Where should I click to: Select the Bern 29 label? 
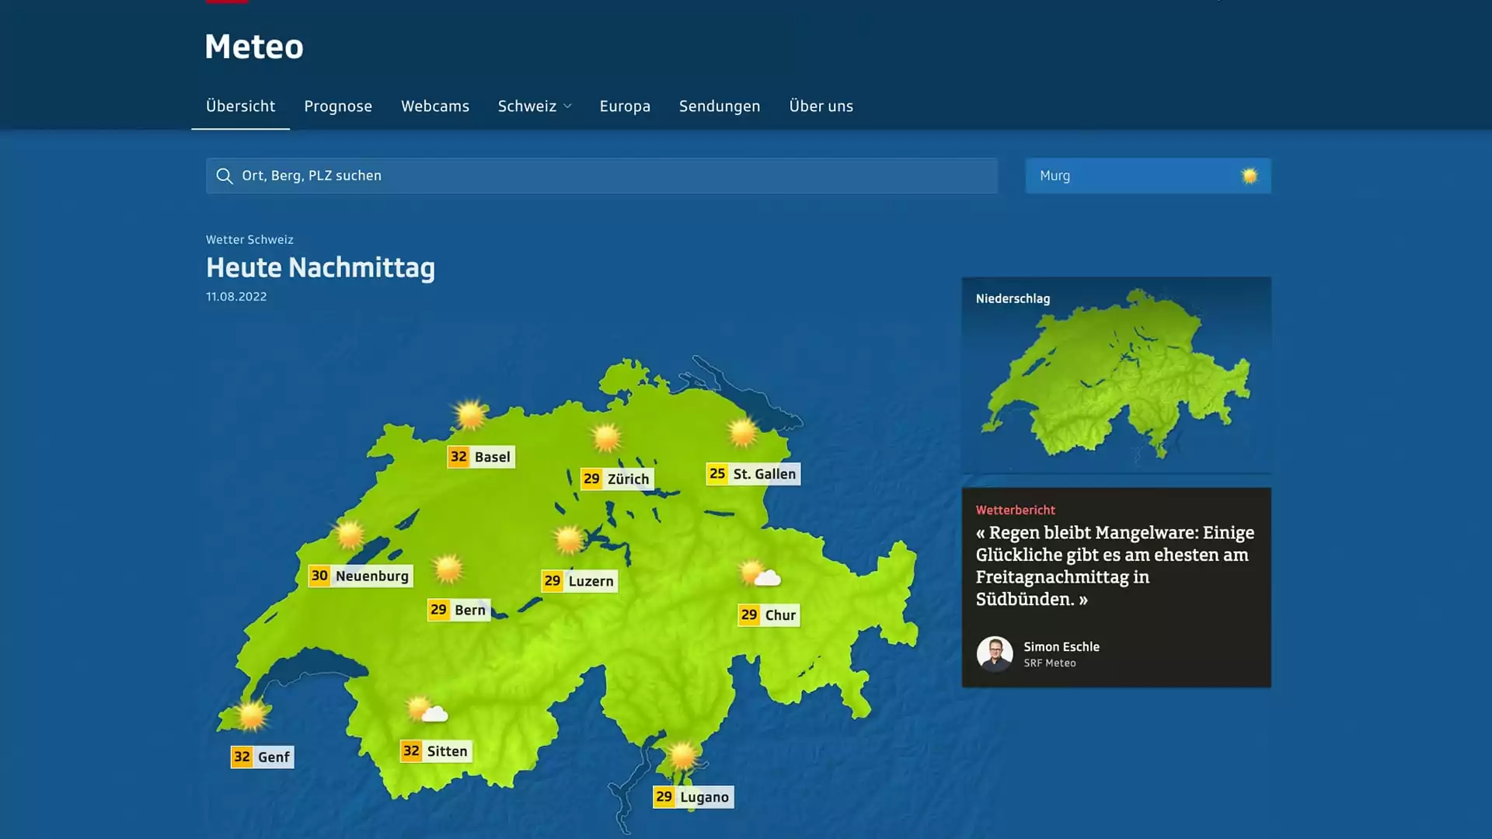tap(458, 610)
